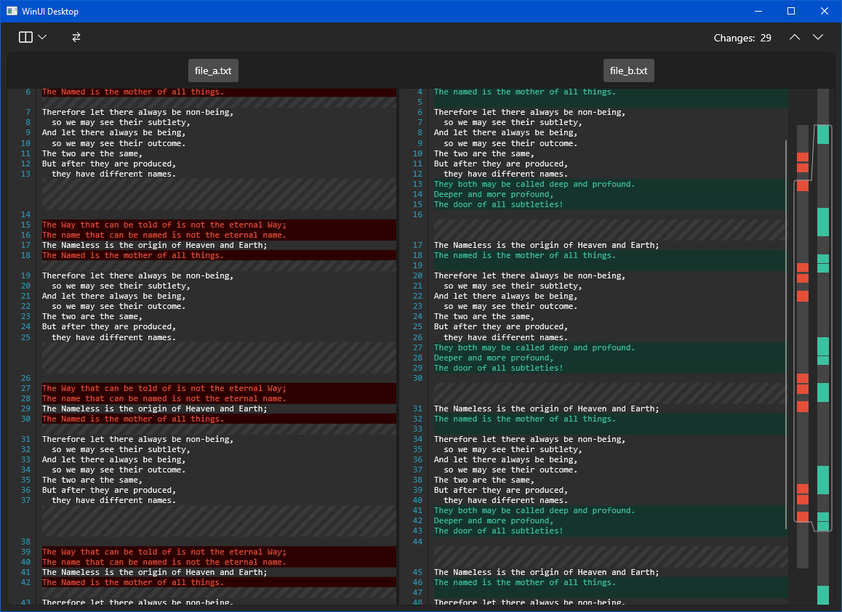Select line 13 'they have different names.' in file_a
The height and width of the screenshot is (612, 842).
pyautogui.click(x=219, y=174)
